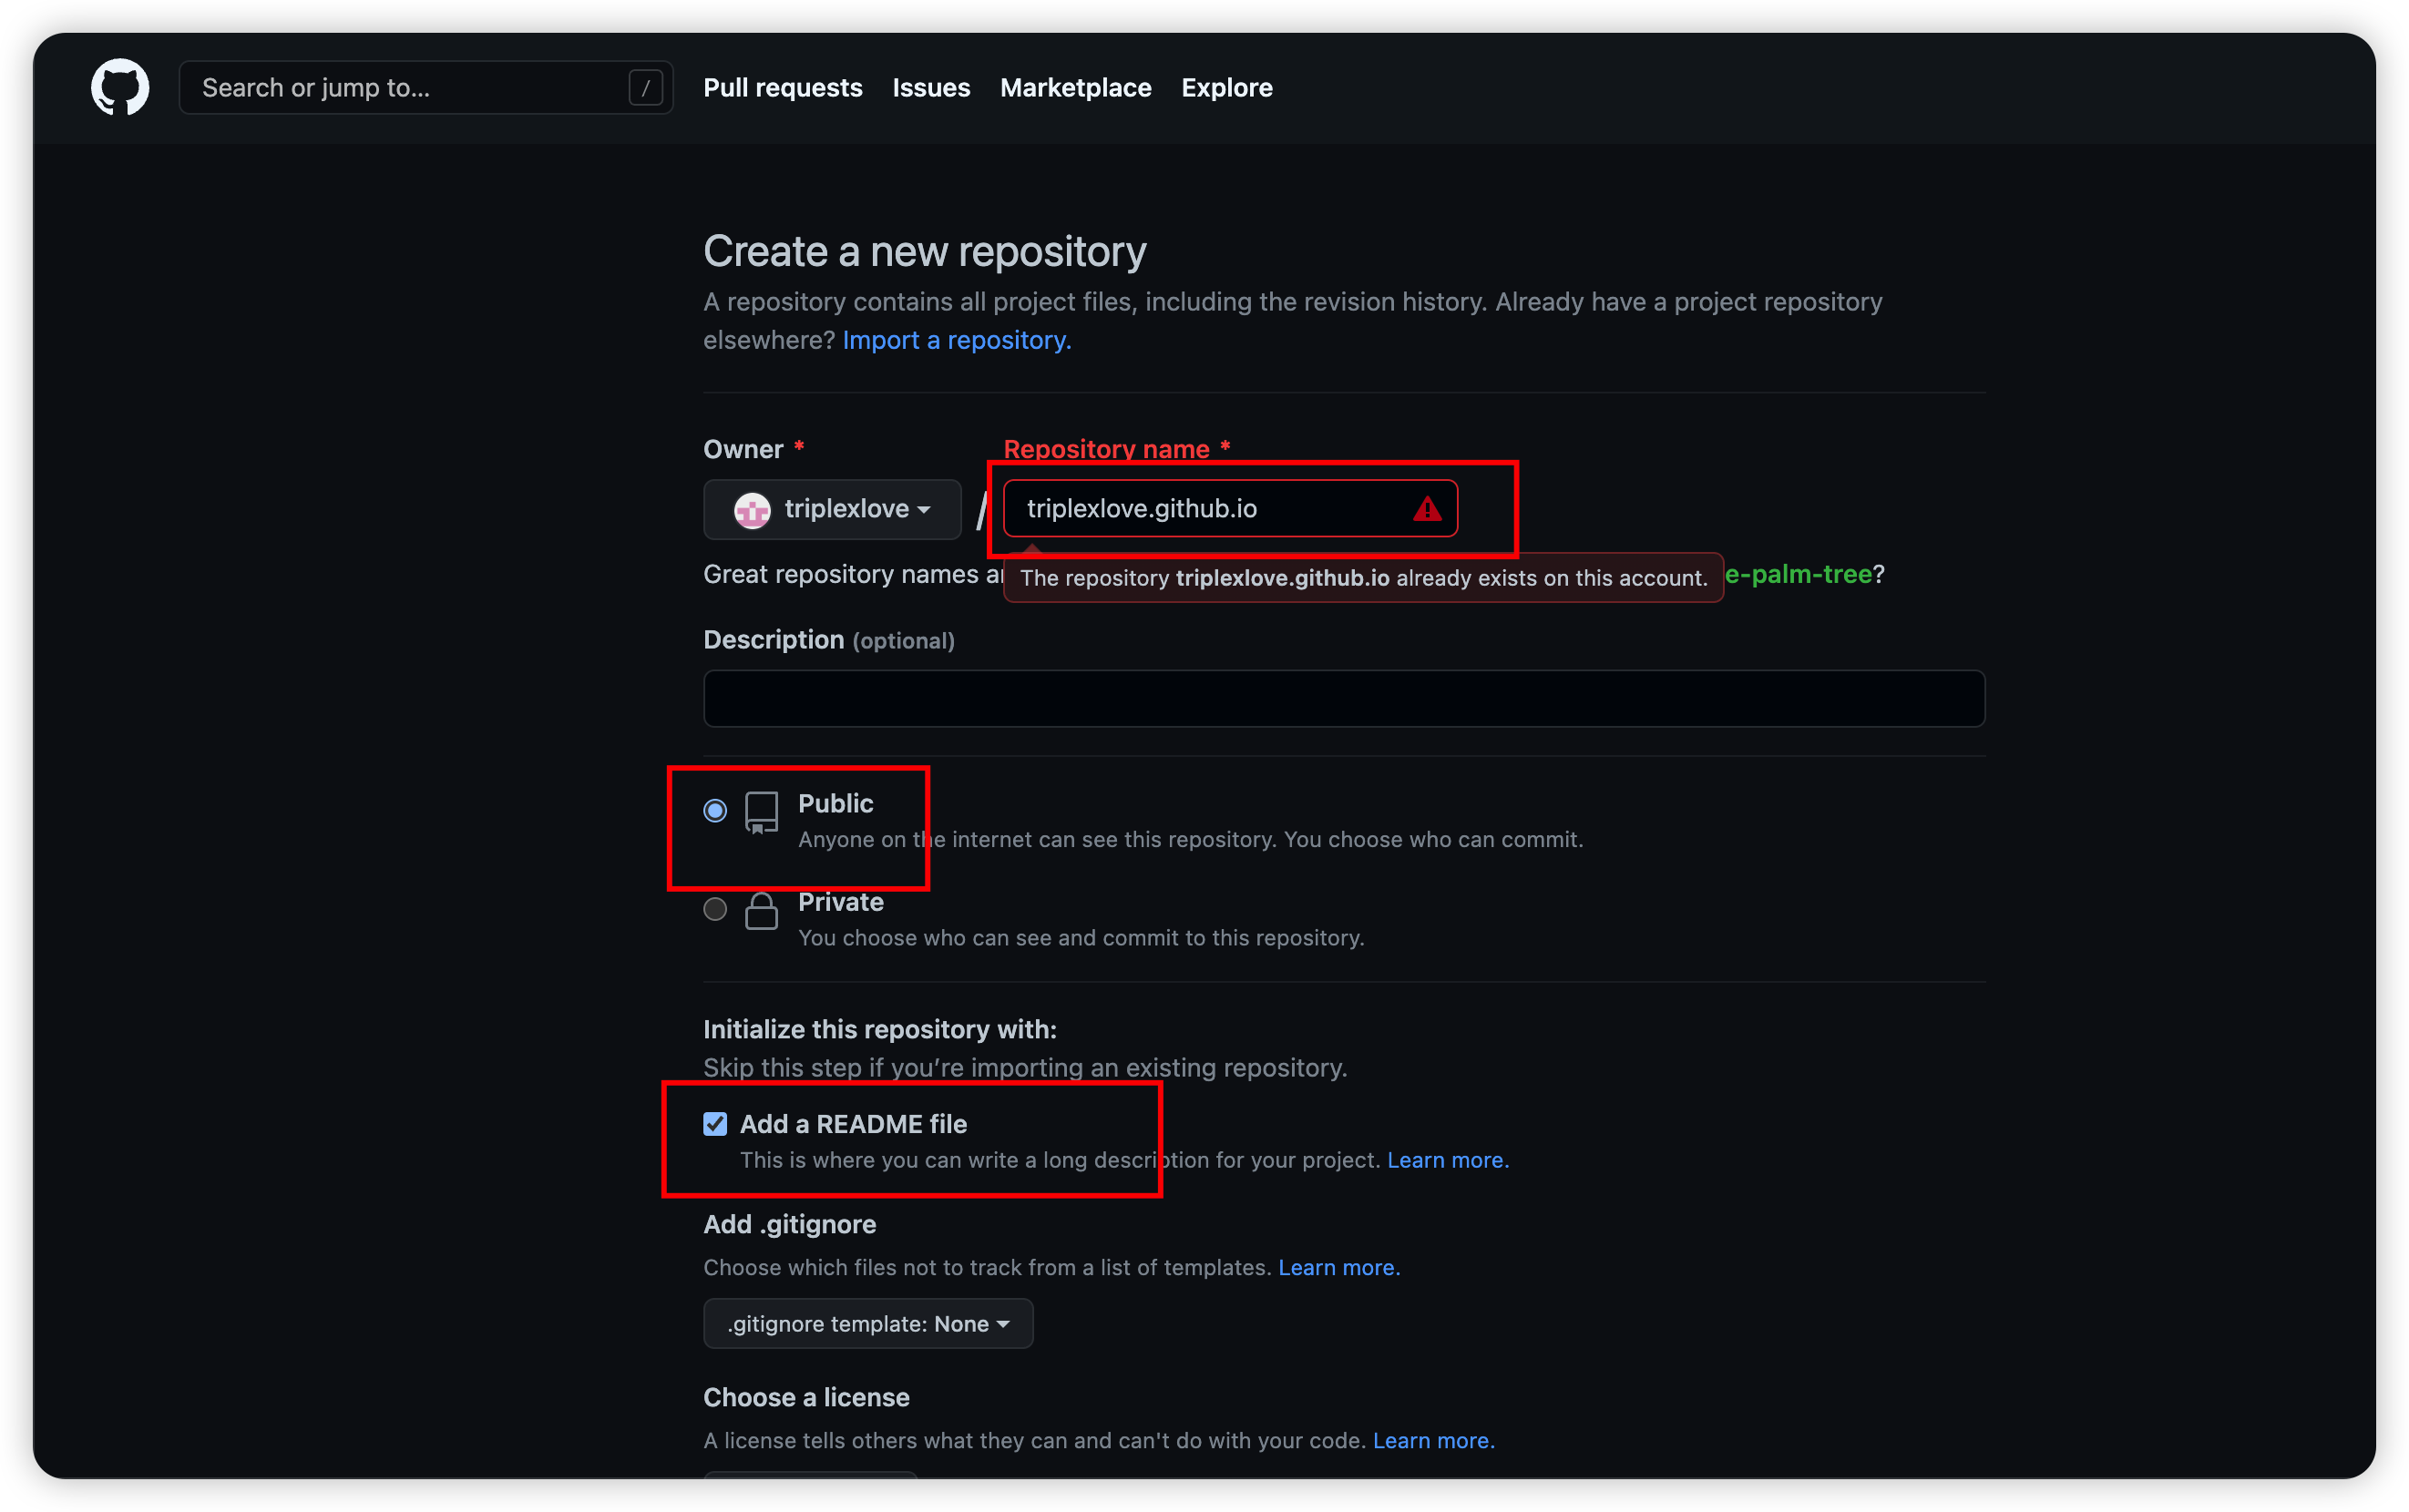Open README Learn more link
2409x1512 pixels.
(1447, 1160)
